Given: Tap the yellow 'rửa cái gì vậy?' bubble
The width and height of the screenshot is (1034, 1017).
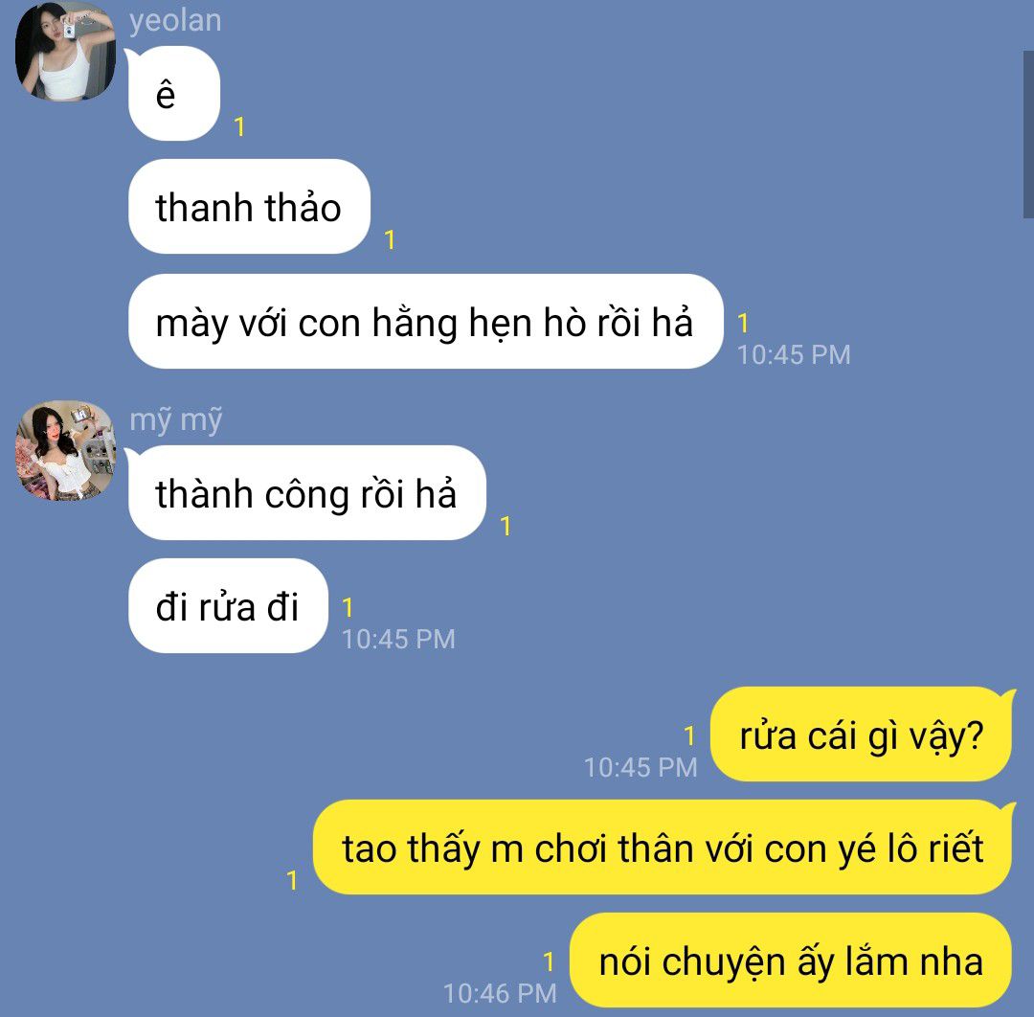Looking at the screenshot, I should 862,734.
